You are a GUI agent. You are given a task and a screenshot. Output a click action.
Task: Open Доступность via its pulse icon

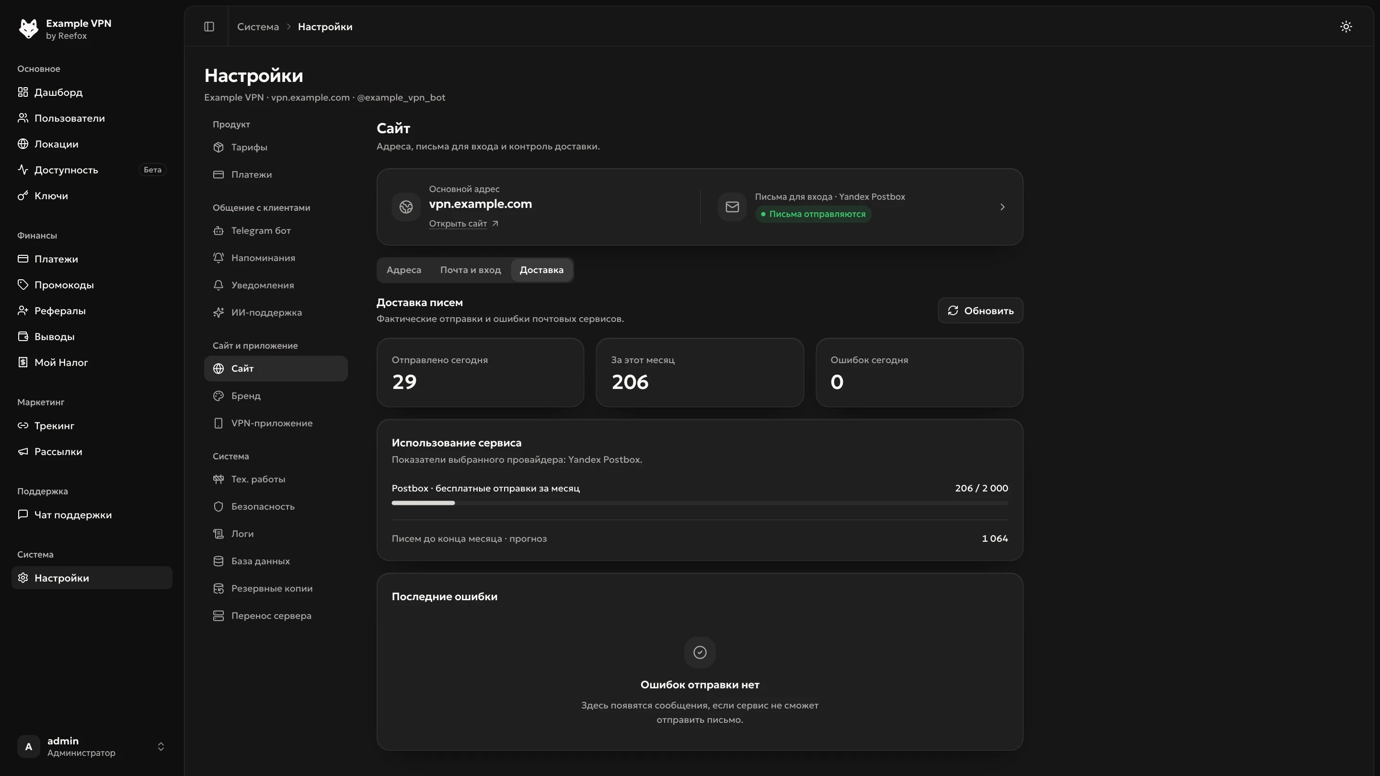point(23,170)
